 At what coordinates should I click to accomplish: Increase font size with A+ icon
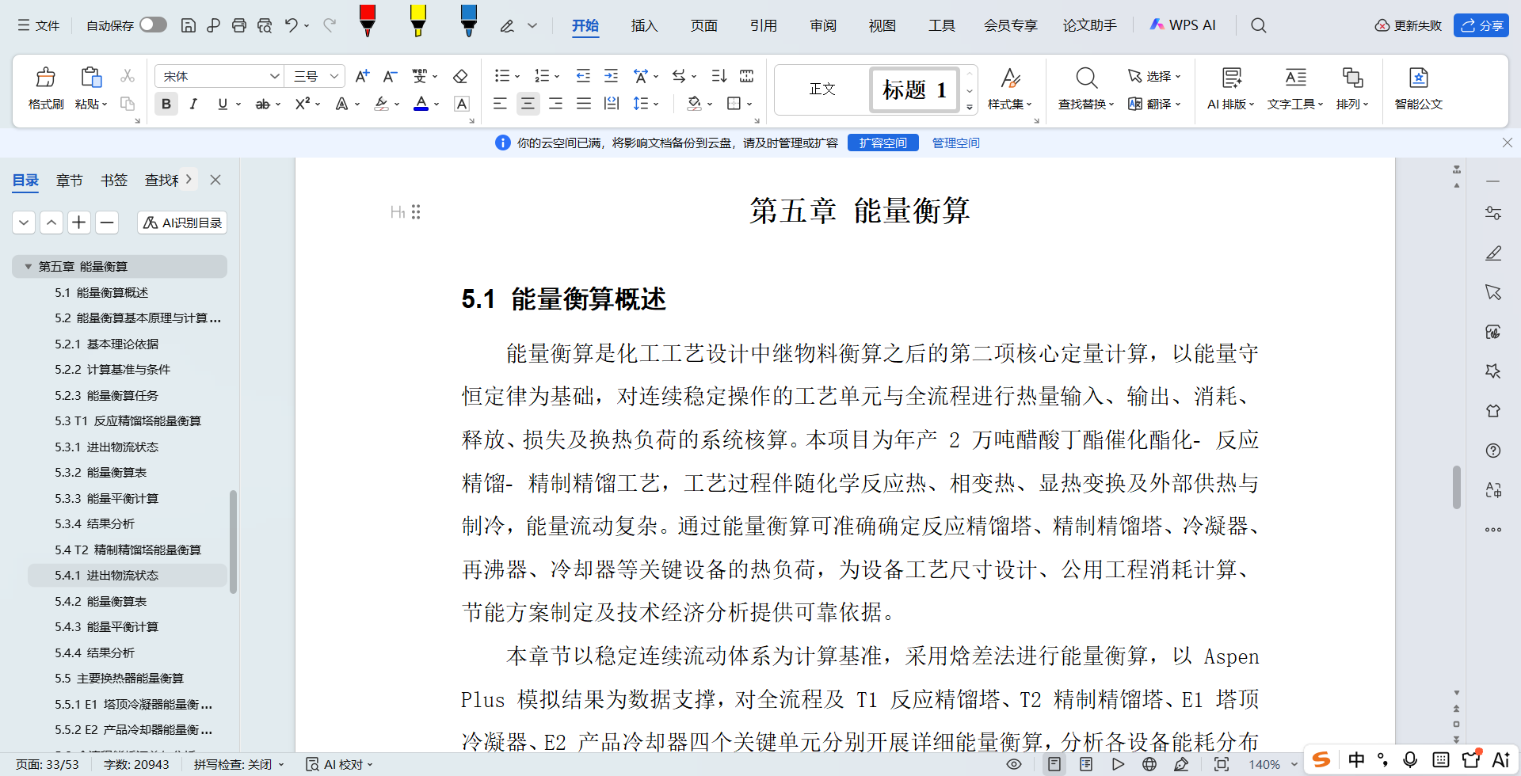[362, 76]
